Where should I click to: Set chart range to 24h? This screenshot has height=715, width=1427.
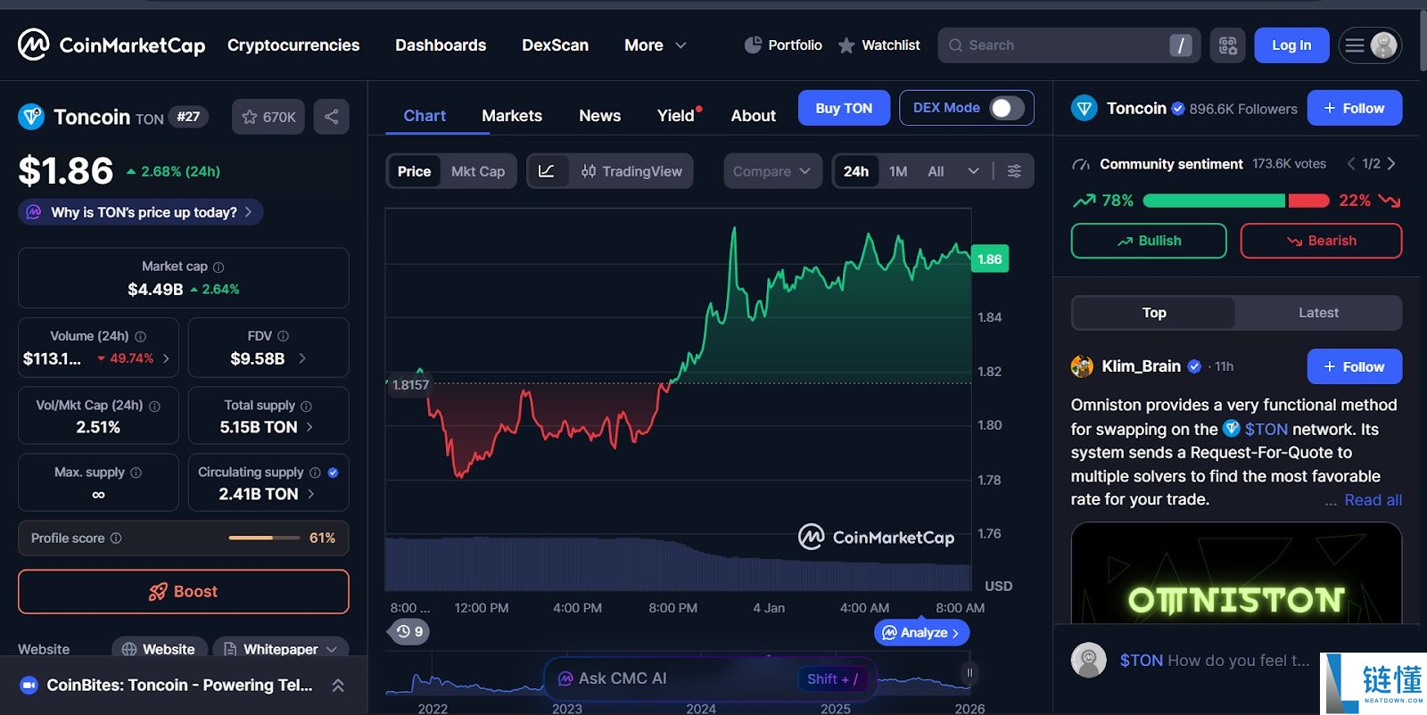856,171
